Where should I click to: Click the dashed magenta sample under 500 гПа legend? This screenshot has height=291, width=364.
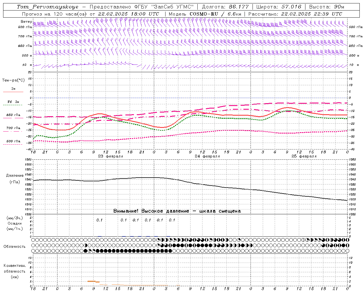point(13,144)
